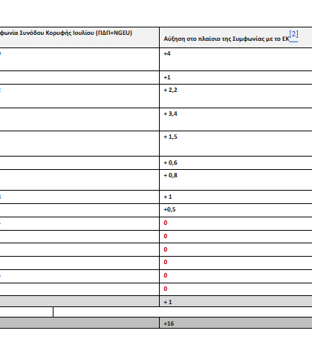Select the header cell 'Συνόδου Κορυφής Ιουλίου (ΠΔΠ+NGEU)'
Screen dimensions: 312x342
(79, 38)
